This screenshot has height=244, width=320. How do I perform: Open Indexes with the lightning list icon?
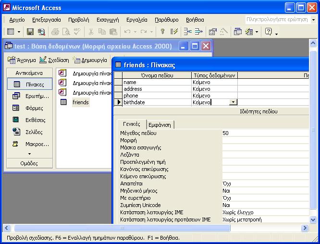(x=174, y=32)
